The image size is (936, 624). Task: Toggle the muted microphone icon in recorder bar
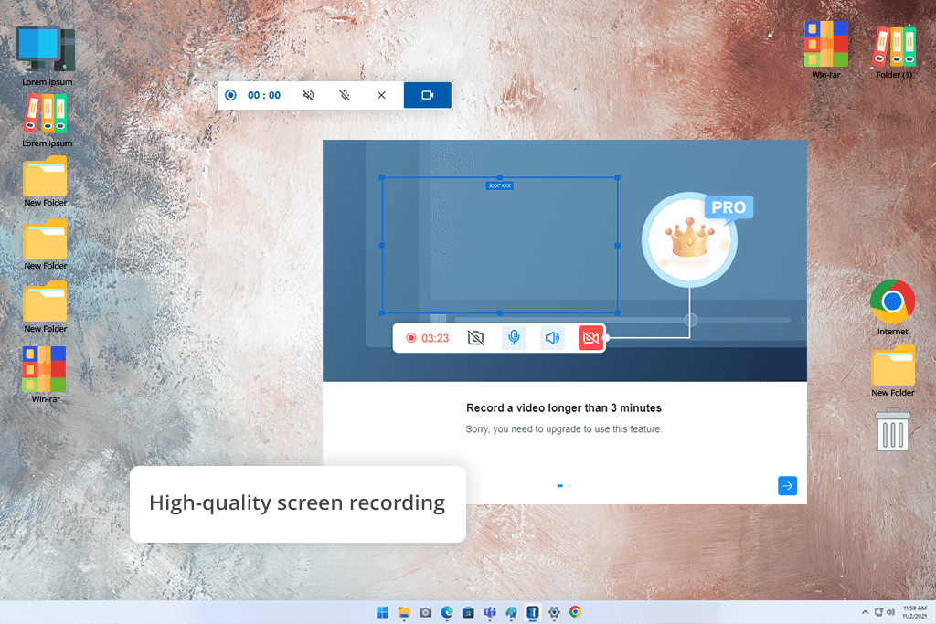click(x=345, y=95)
